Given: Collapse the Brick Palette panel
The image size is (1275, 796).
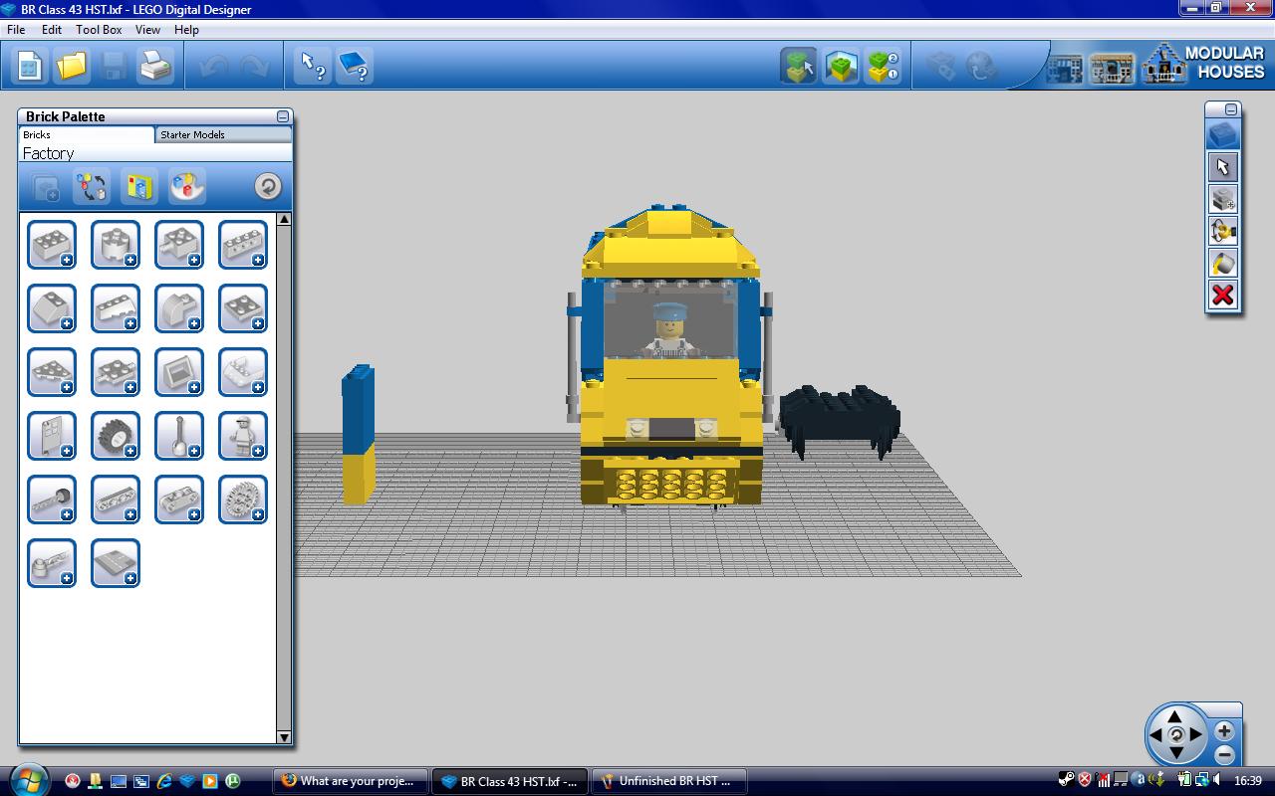Looking at the screenshot, I should 282,116.
